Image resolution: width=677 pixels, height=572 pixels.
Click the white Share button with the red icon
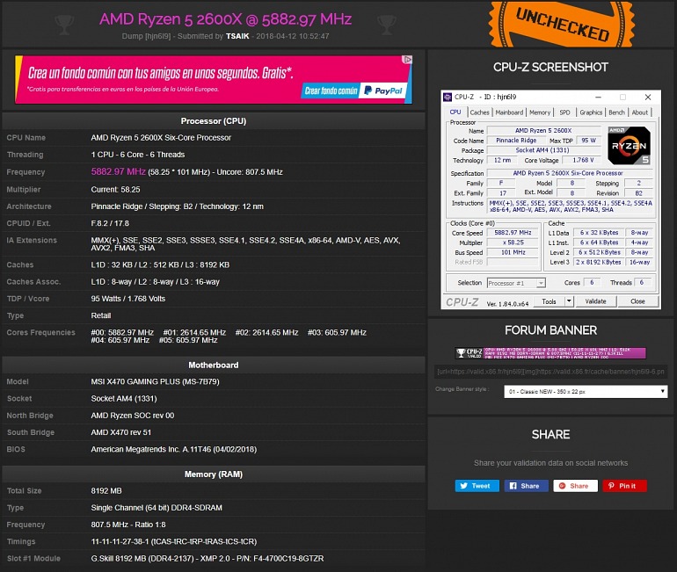pyautogui.click(x=576, y=486)
